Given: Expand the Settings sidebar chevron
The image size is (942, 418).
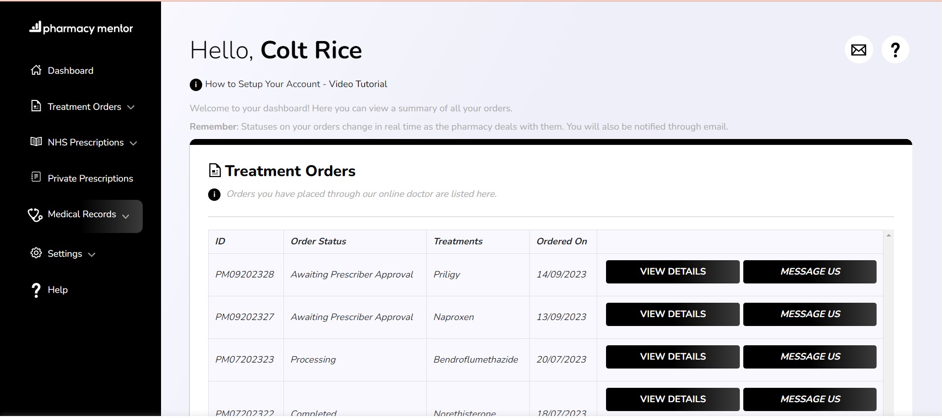Looking at the screenshot, I should point(92,255).
